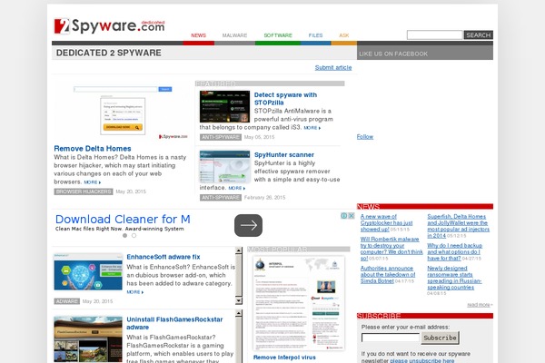Click MORE under Delta Homes description

[92, 182]
